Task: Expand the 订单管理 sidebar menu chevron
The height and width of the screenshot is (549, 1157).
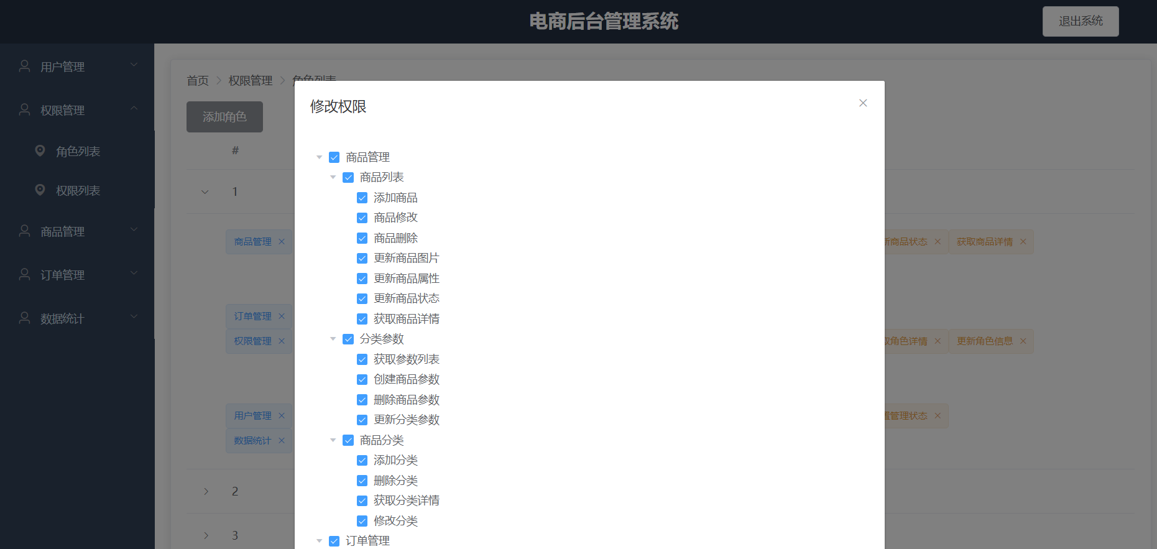Action: 134,273
